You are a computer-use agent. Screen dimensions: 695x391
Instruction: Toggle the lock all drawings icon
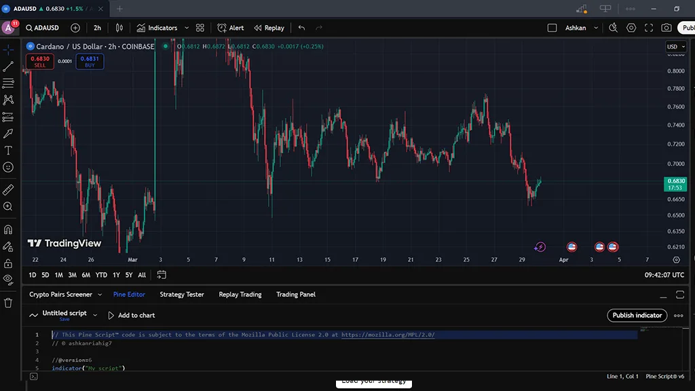(8, 263)
